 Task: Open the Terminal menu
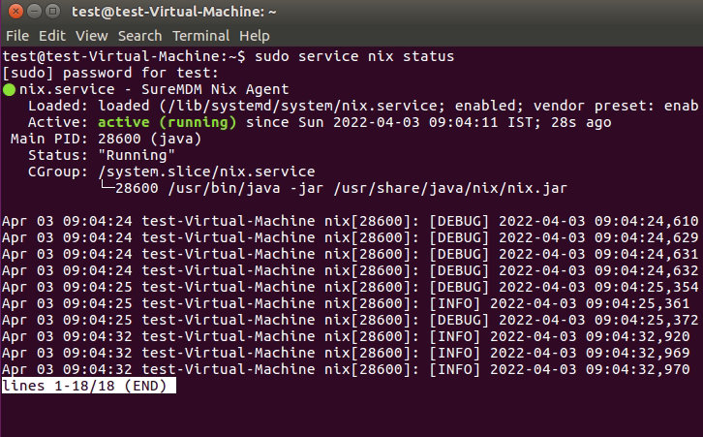coord(200,35)
